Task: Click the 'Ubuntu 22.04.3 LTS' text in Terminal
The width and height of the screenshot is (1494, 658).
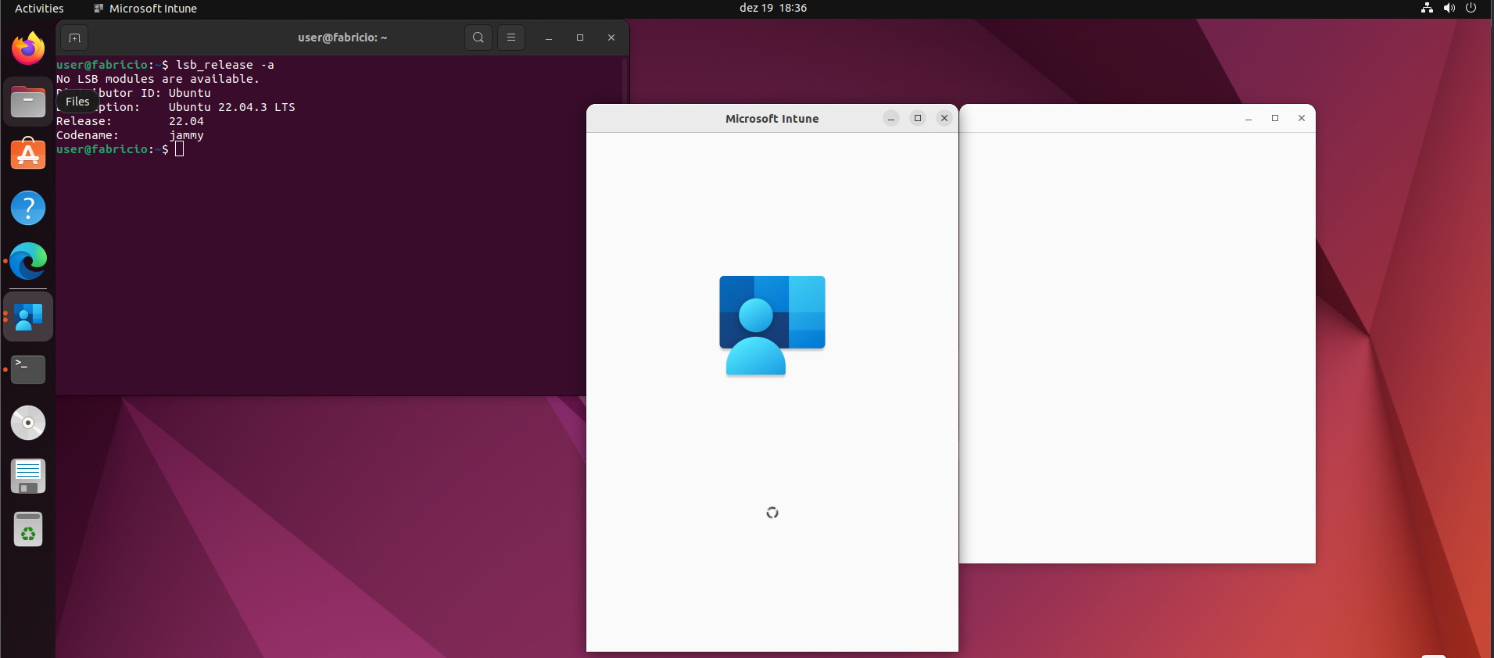Action: click(x=232, y=107)
